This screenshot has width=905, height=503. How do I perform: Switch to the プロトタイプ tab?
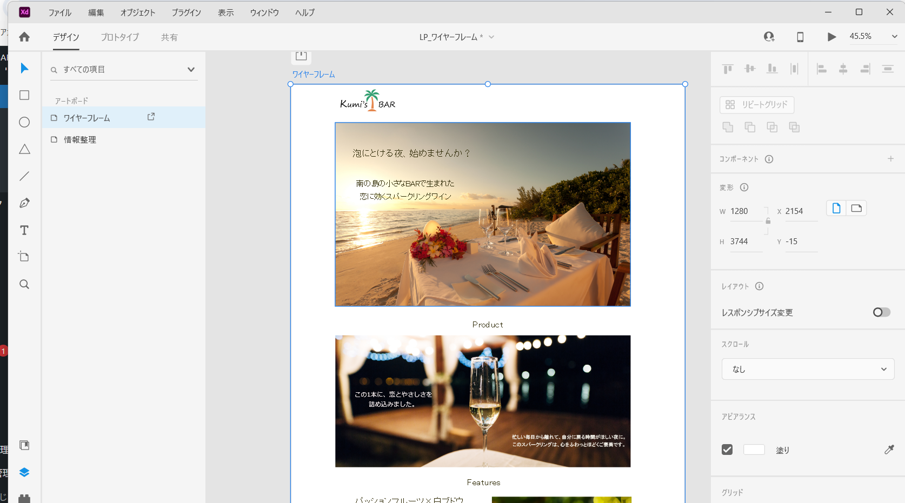[x=119, y=37]
